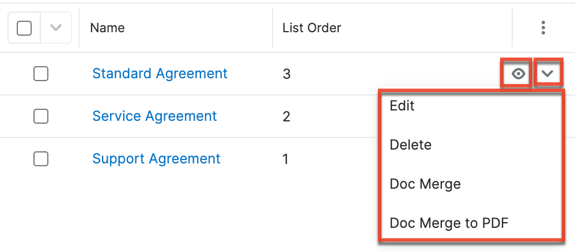Image resolution: width=575 pixels, height=252 pixels.
Task: Preview the Standard Agreement record (eye icon)
Action: (519, 74)
